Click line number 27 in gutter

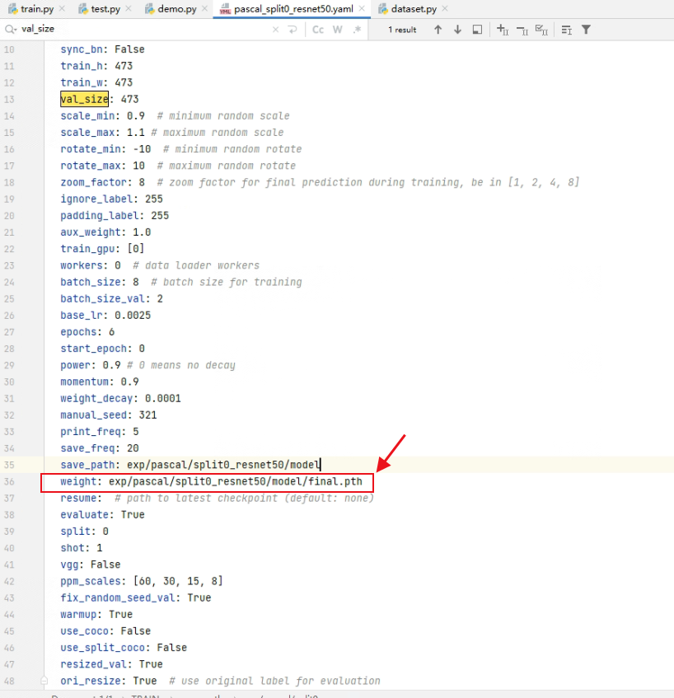[9, 332]
